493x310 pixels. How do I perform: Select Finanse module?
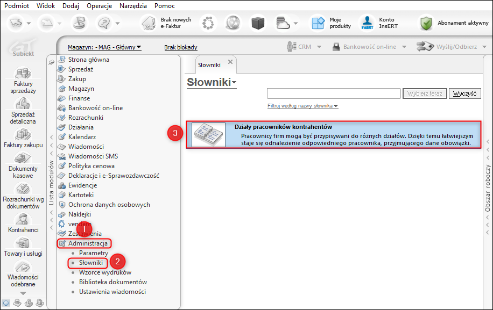tap(79, 98)
